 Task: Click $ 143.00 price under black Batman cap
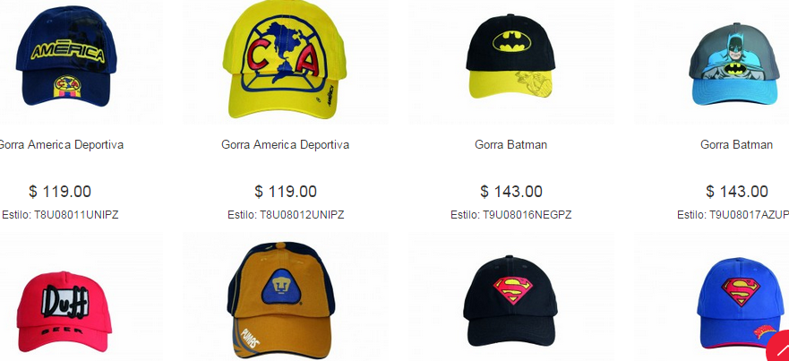point(511,192)
